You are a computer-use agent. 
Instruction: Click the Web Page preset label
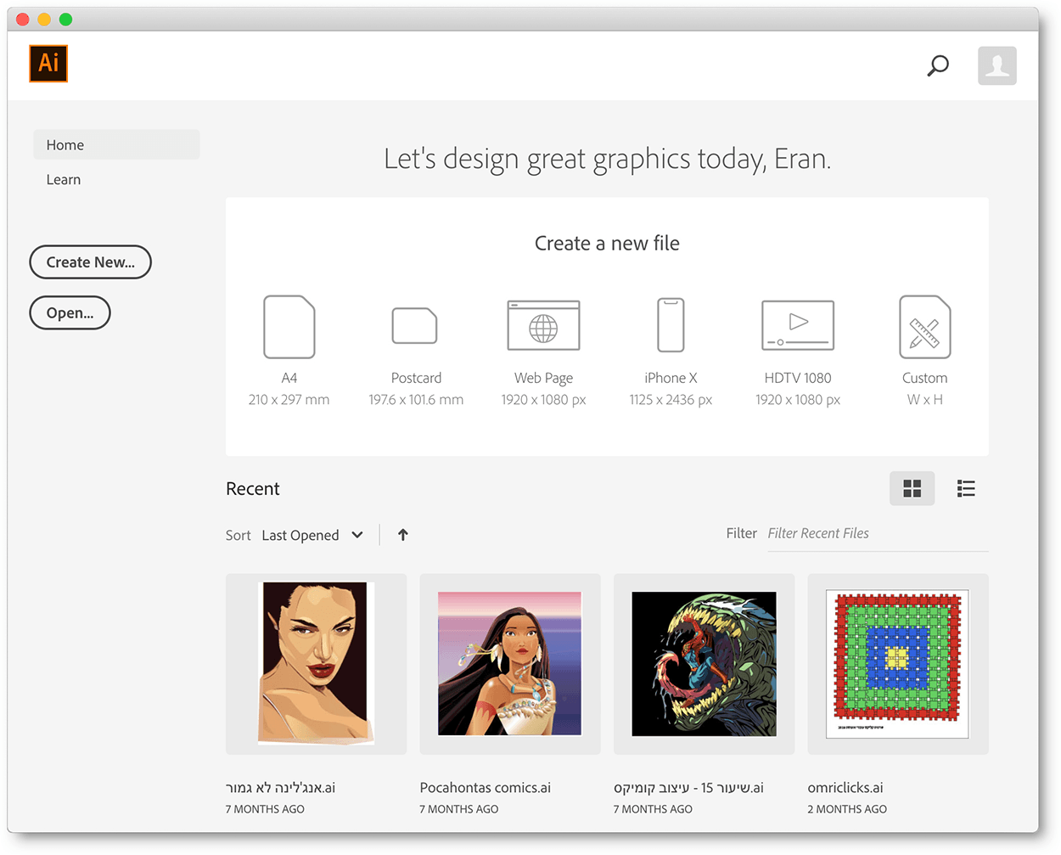543,378
